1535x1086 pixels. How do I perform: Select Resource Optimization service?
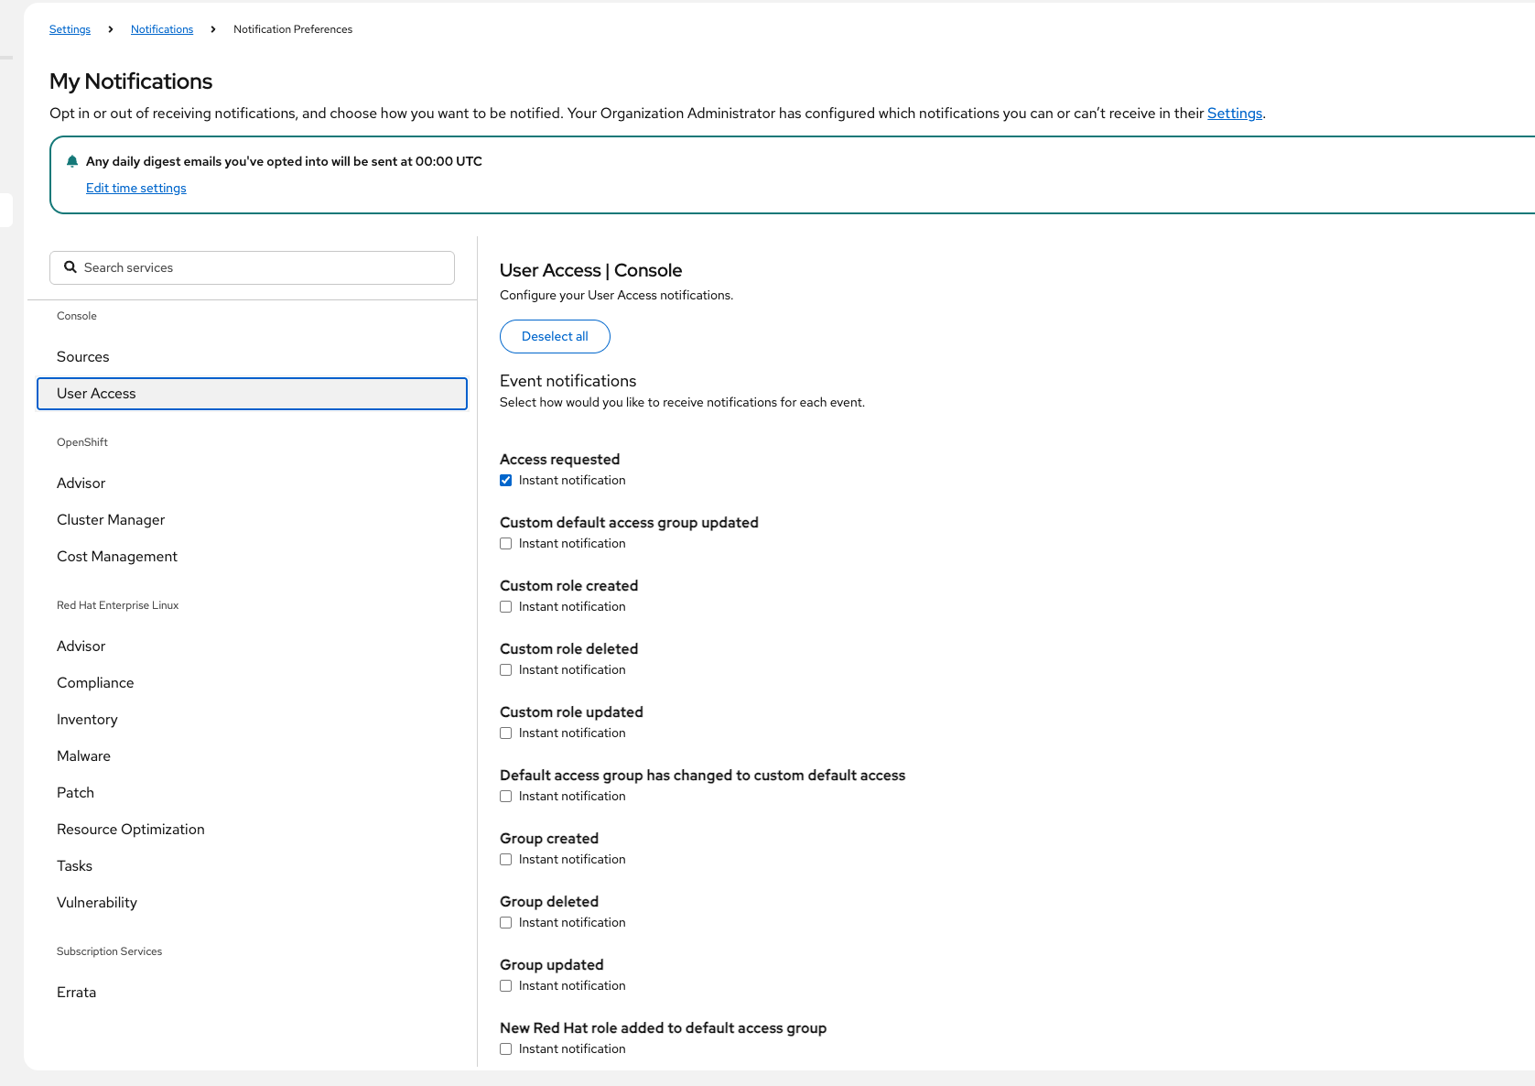pos(131,830)
